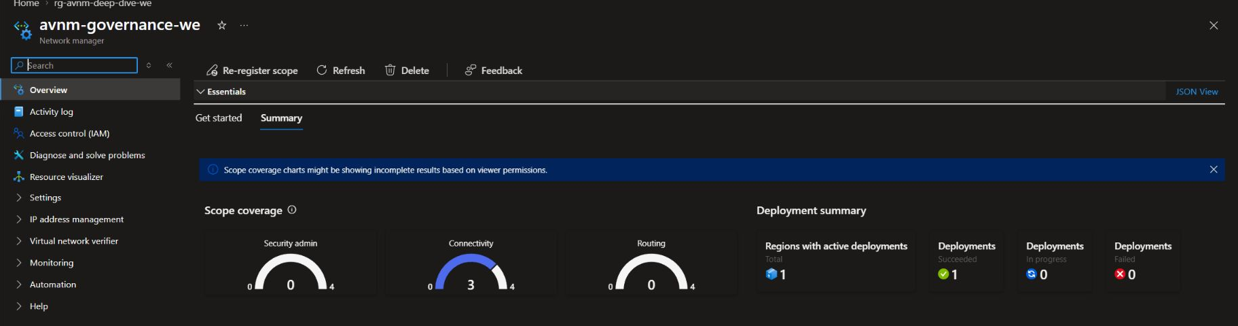Click the Delete trash can icon
The width and height of the screenshot is (1238, 326).
click(x=390, y=70)
